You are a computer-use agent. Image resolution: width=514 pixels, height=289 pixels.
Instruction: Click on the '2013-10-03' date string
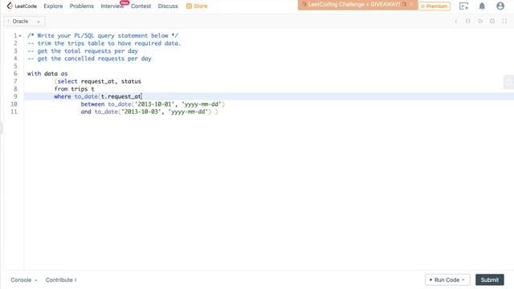click(x=141, y=112)
